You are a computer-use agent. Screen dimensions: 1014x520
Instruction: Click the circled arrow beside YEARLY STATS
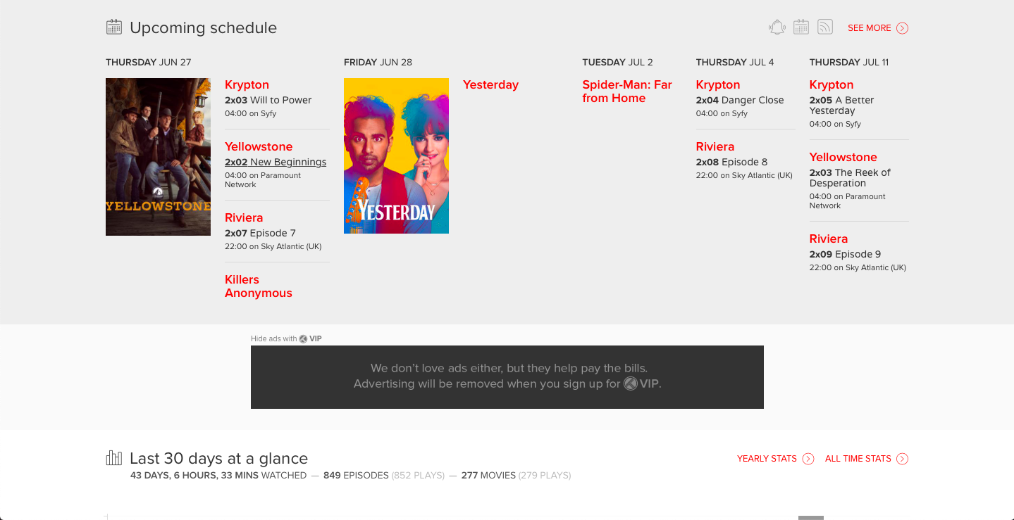(x=808, y=459)
